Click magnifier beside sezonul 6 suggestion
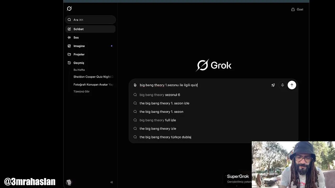Viewport: 335px width, 188px height. (135, 95)
